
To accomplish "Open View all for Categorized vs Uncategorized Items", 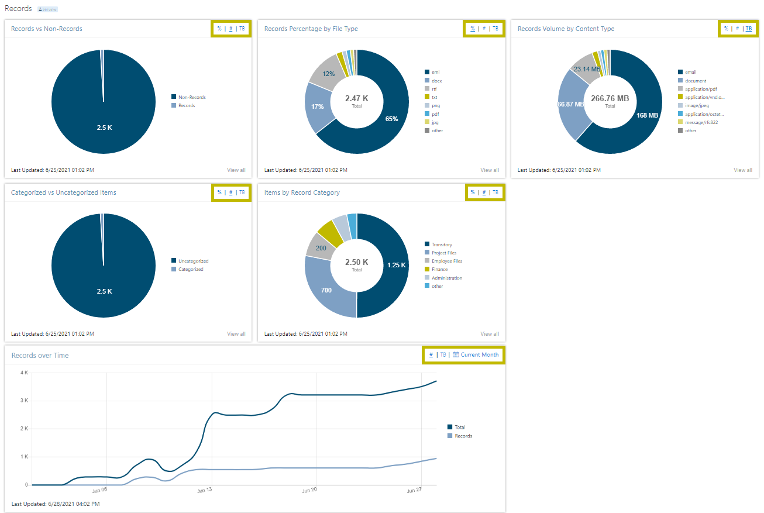I will click(x=236, y=333).
